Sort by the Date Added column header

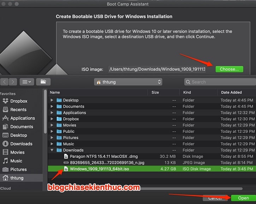[231, 92]
